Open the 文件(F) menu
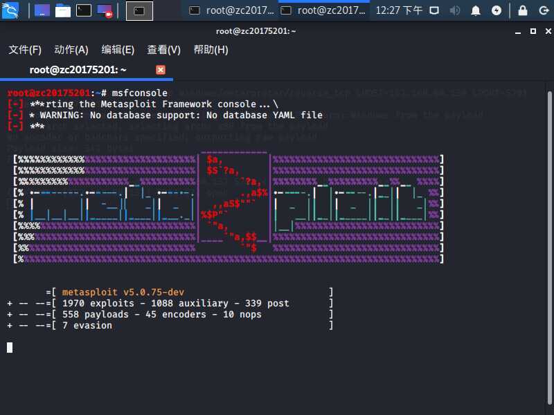This screenshot has height=415, width=554. (x=25, y=50)
